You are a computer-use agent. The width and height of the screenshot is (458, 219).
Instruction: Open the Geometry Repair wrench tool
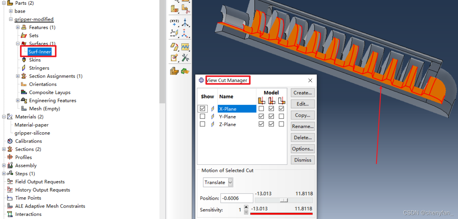click(185, 58)
